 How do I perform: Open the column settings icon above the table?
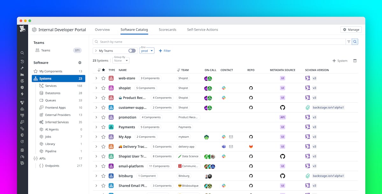pyautogui.click(x=355, y=61)
